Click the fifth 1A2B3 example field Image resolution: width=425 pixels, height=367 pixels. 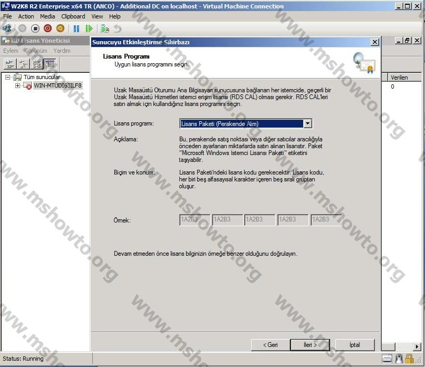pos(326,220)
